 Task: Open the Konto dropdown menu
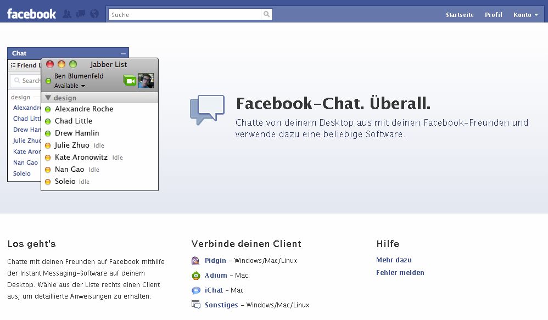(x=525, y=15)
